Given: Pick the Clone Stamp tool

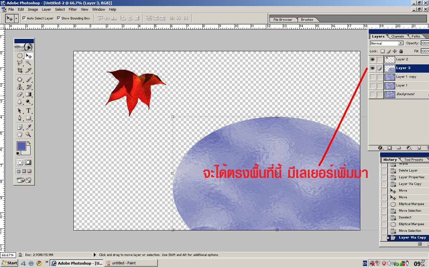Looking at the screenshot, I should [20, 87].
